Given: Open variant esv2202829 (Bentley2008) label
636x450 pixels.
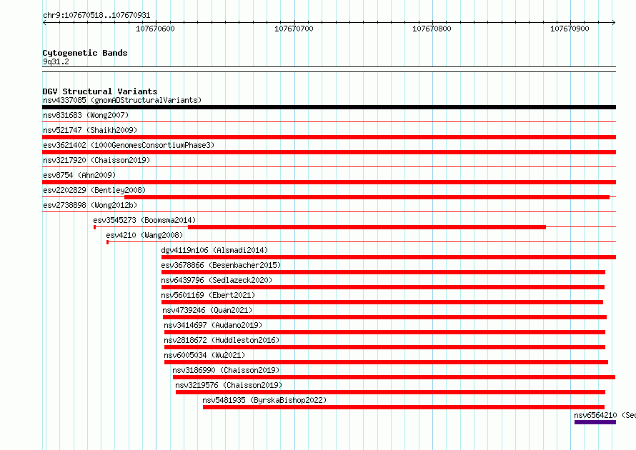Looking at the screenshot, I should (94, 190).
